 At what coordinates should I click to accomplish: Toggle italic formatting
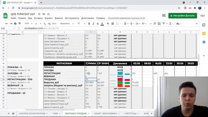(93, 24)
